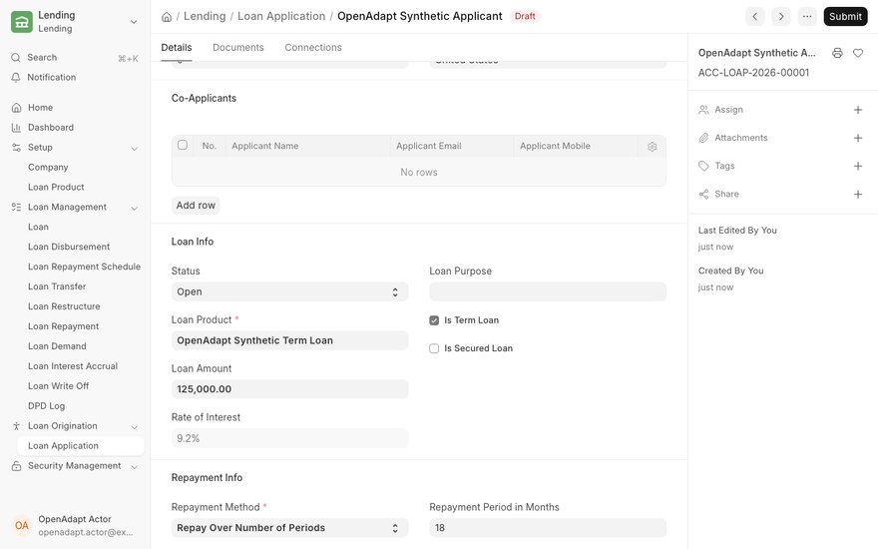The height and width of the screenshot is (549, 878).
Task: Switch to the Details tab
Action: tap(177, 48)
